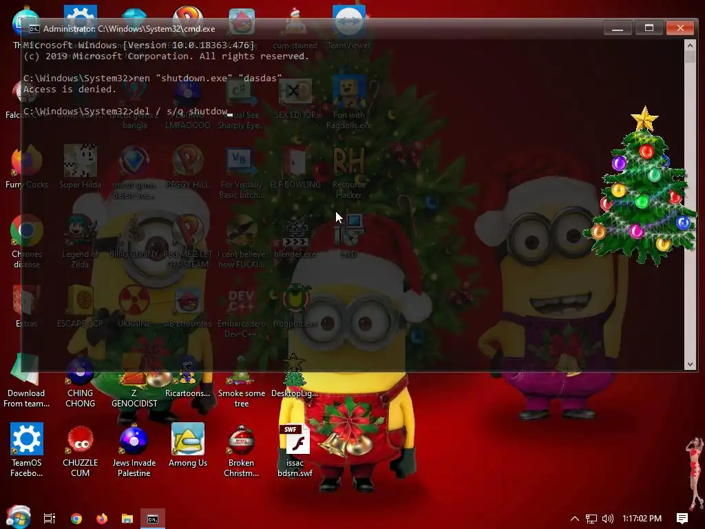Launch Firefox from the taskbar
The height and width of the screenshot is (529, 705).
pos(102,519)
